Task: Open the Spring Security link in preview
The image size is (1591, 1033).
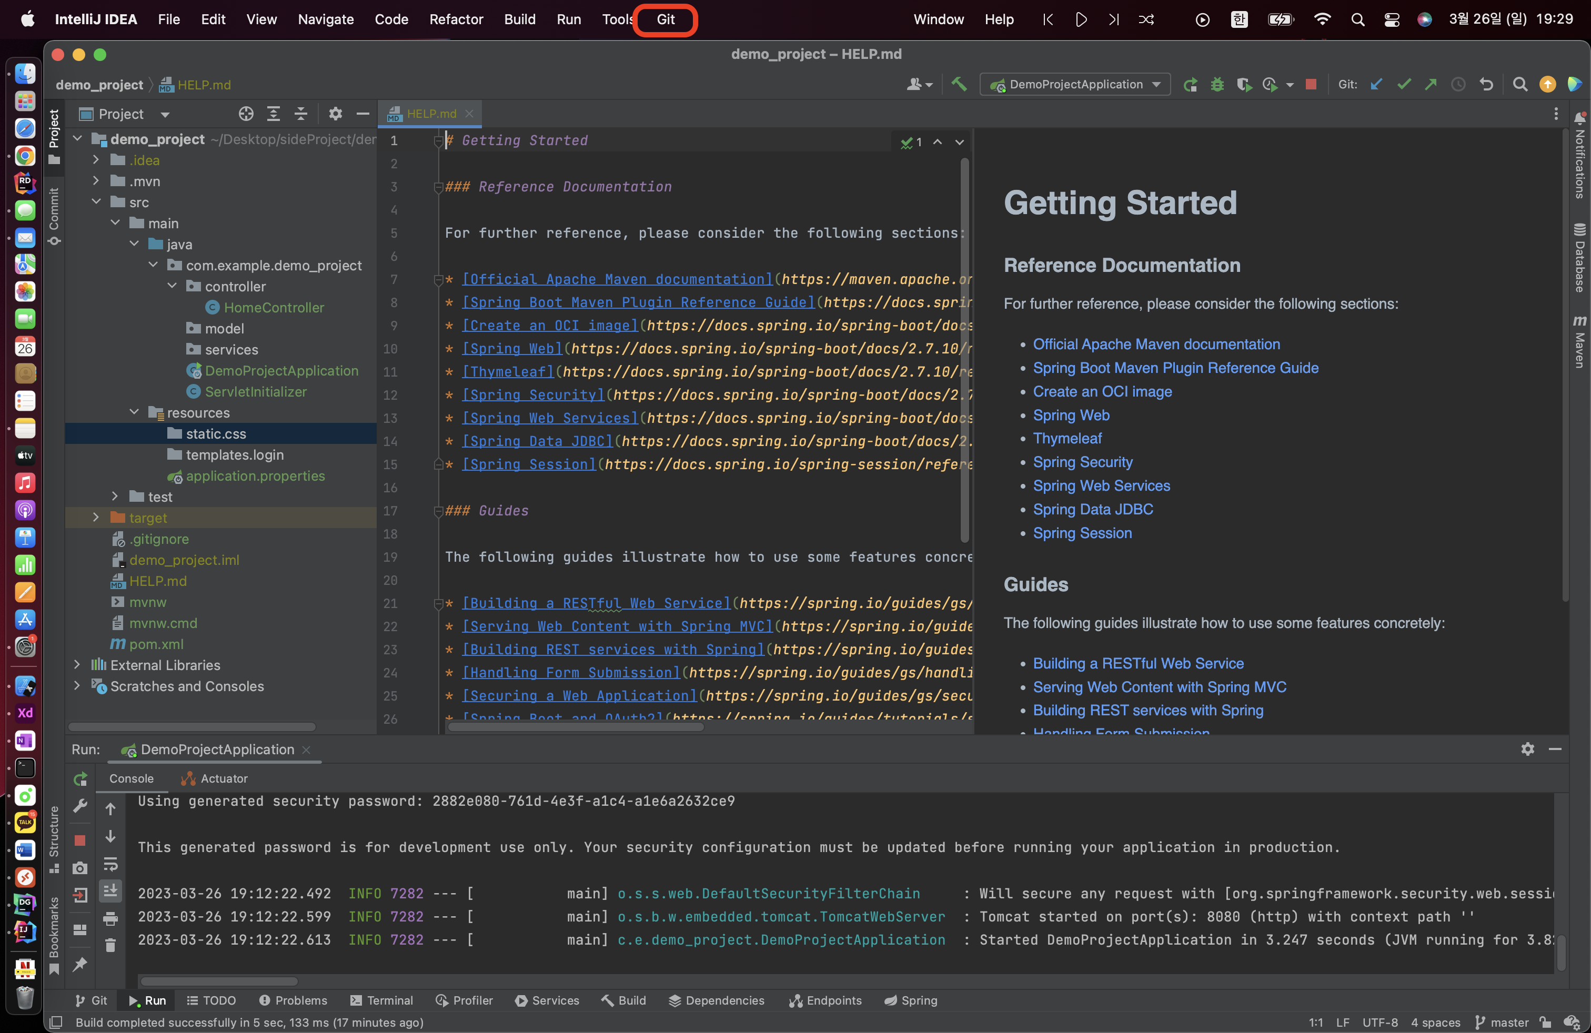Action: (1082, 462)
